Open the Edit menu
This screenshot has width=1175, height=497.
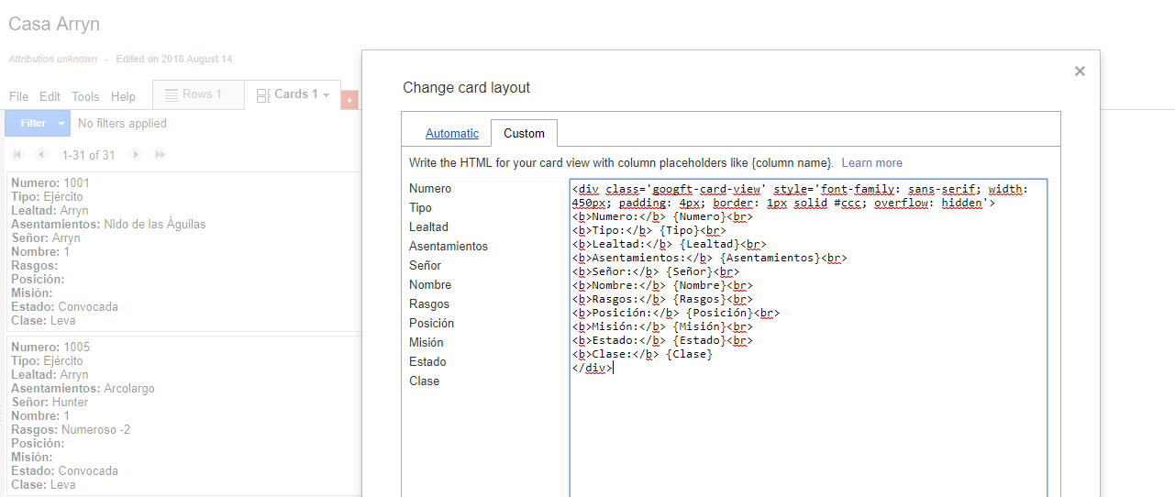coord(50,96)
